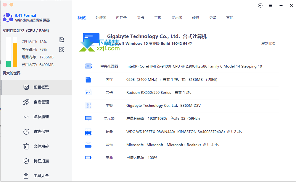
Task: Click the orange memory usage bar
Action: click(x=15, y=55)
